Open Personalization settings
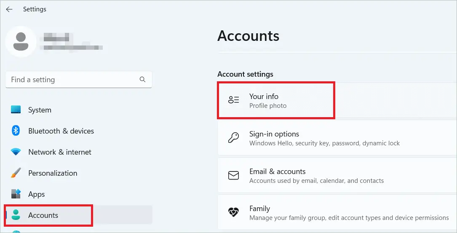 click(79, 173)
